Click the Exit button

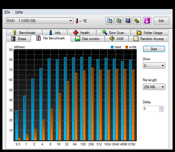tap(161, 21)
